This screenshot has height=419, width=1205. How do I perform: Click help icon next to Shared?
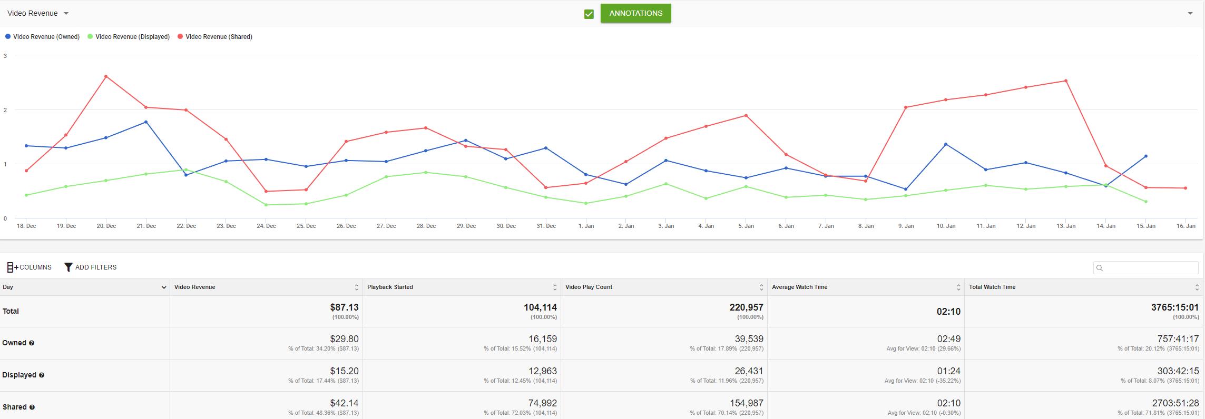(x=32, y=407)
